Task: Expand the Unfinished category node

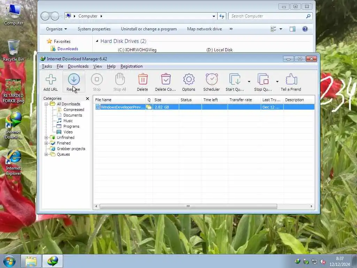Action: [46, 137]
